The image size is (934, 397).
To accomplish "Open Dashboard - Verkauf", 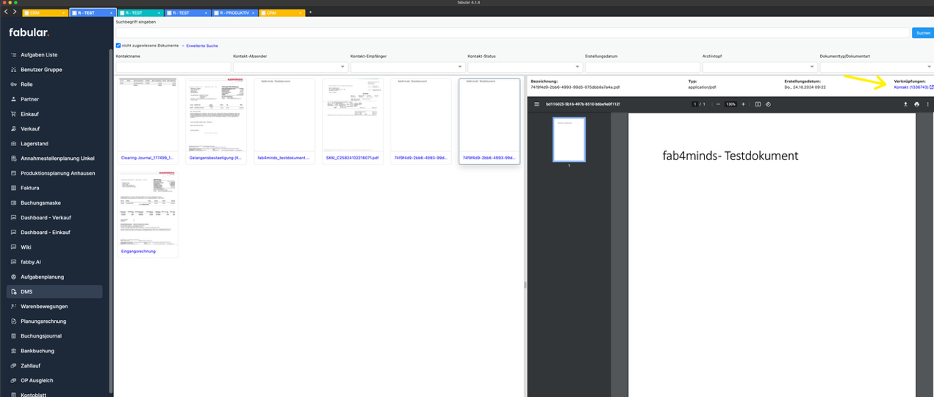I will point(54,217).
